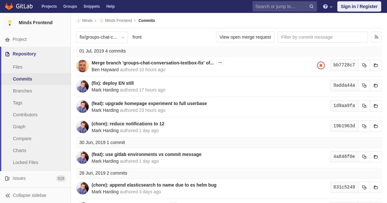The width and height of the screenshot is (387, 203).
Task: Browse files at commit 831c5249
Action: tap(376, 187)
